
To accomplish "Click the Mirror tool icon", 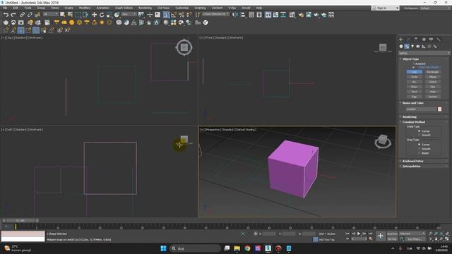I will click(x=235, y=15).
